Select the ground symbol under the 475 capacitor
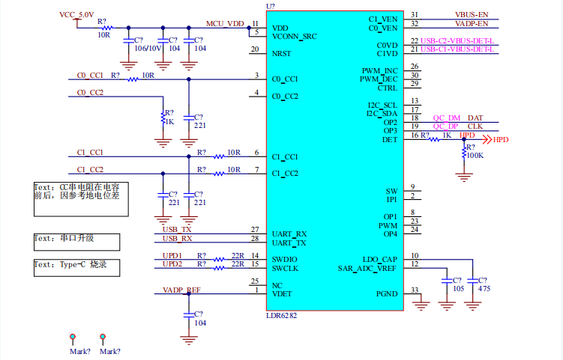 pos(472,305)
